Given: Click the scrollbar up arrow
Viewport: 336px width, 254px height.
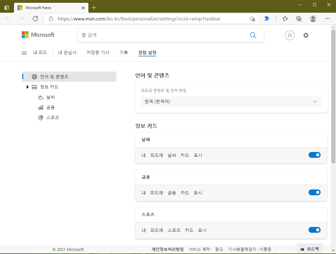Looking at the screenshot, I should (x=333, y=28).
